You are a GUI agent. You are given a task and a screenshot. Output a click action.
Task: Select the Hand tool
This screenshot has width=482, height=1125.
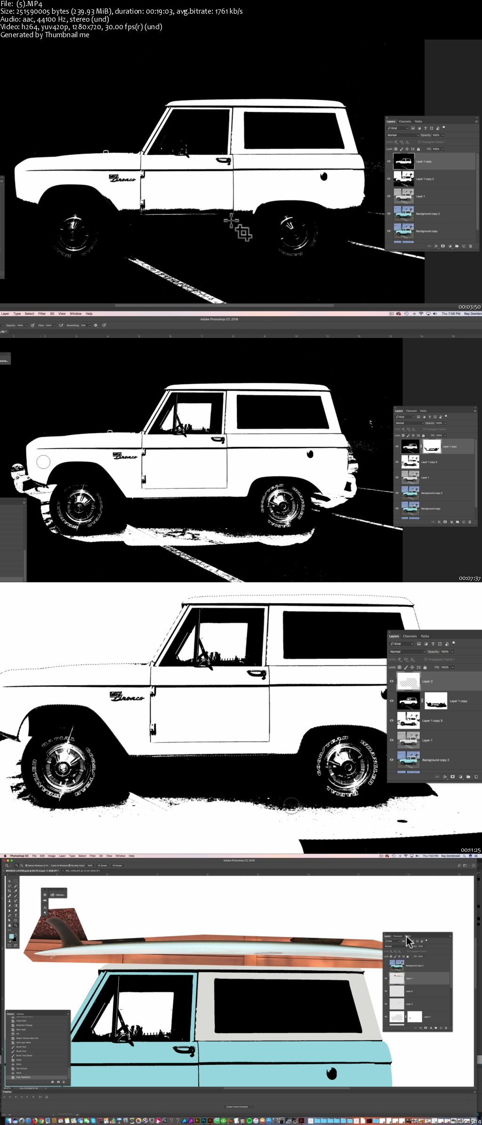point(9,925)
